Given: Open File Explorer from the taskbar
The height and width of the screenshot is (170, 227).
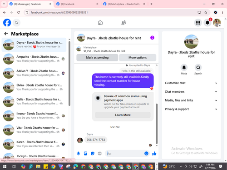Looking at the screenshot, I should click(x=38, y=167).
